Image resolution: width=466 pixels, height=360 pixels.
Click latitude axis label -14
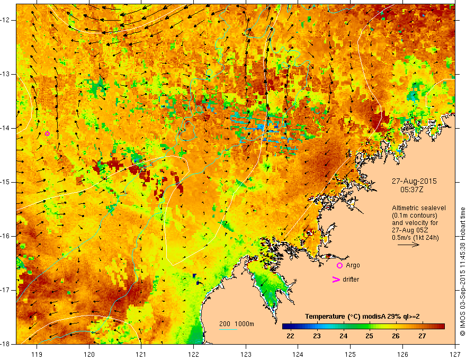[5, 128]
